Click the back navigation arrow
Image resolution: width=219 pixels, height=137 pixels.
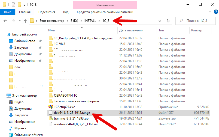click(5, 21)
